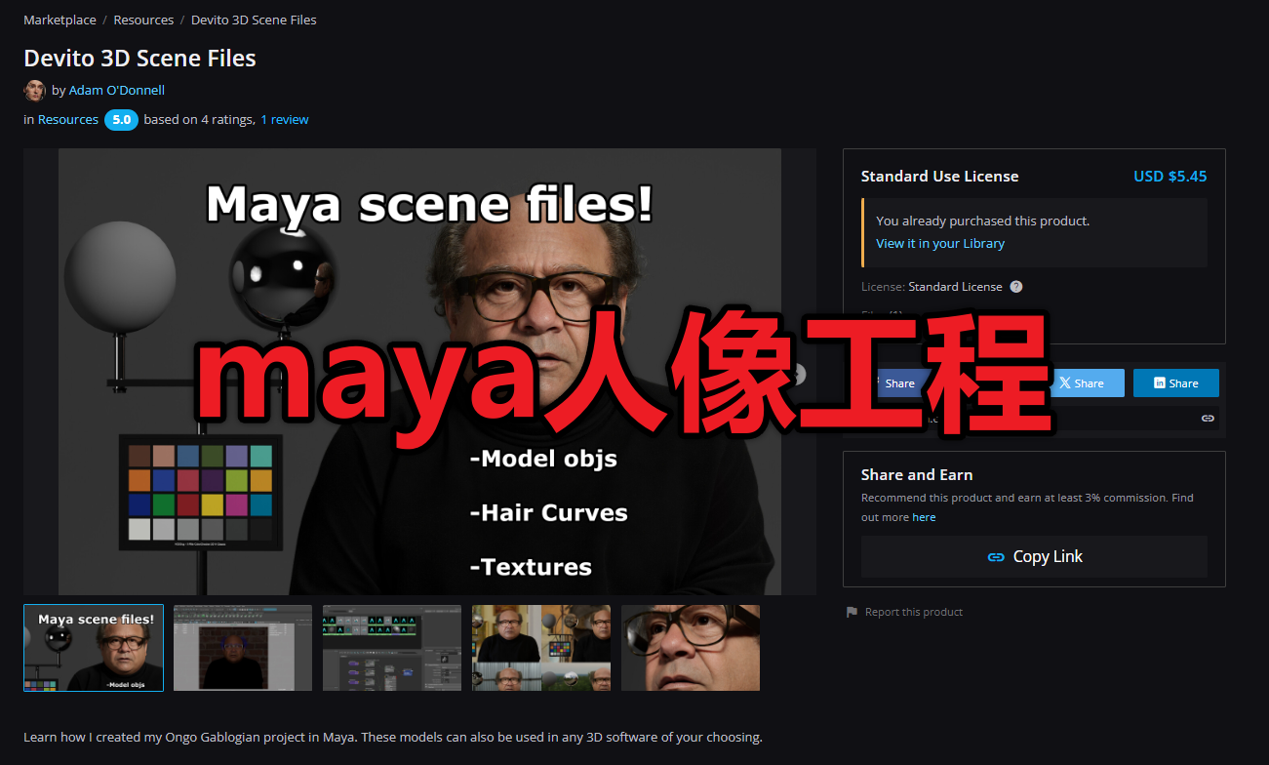Open the 1 review link
Image resolution: width=1269 pixels, height=765 pixels.
coord(285,120)
